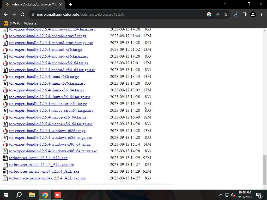Click binary icon beside torbrowser-install-12.5.4_ALL.exe
The width and height of the screenshot is (267, 200).
(x=5, y=158)
